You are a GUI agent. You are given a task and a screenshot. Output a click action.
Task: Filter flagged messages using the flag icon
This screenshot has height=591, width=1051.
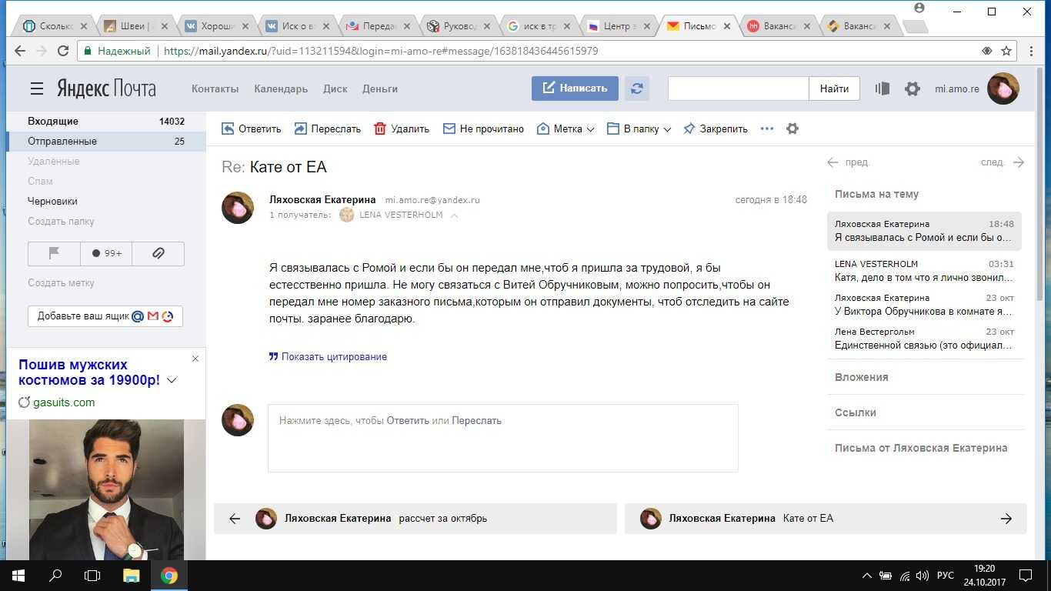[54, 253]
